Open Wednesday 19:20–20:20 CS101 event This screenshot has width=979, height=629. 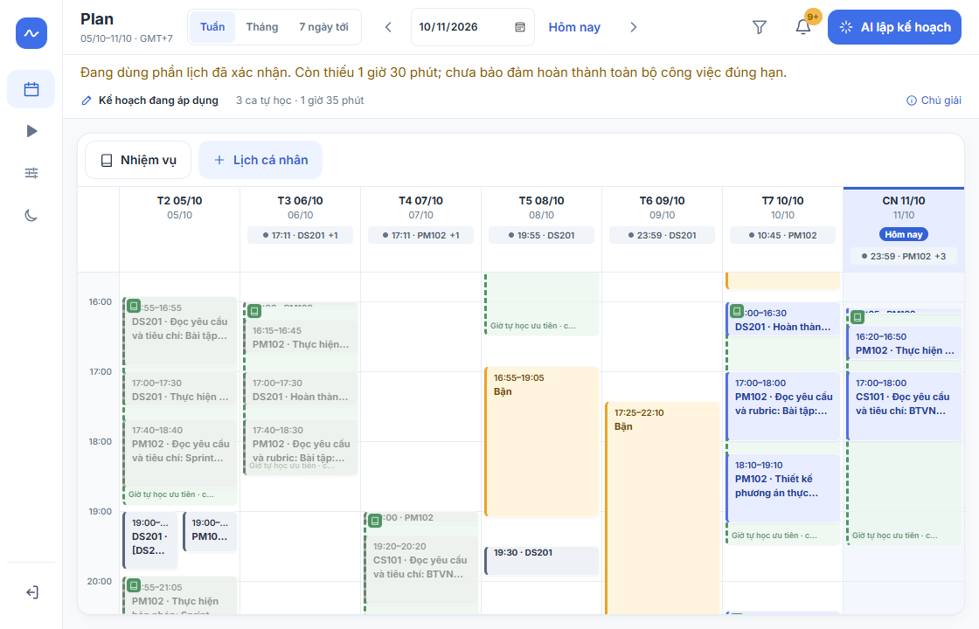click(420, 570)
